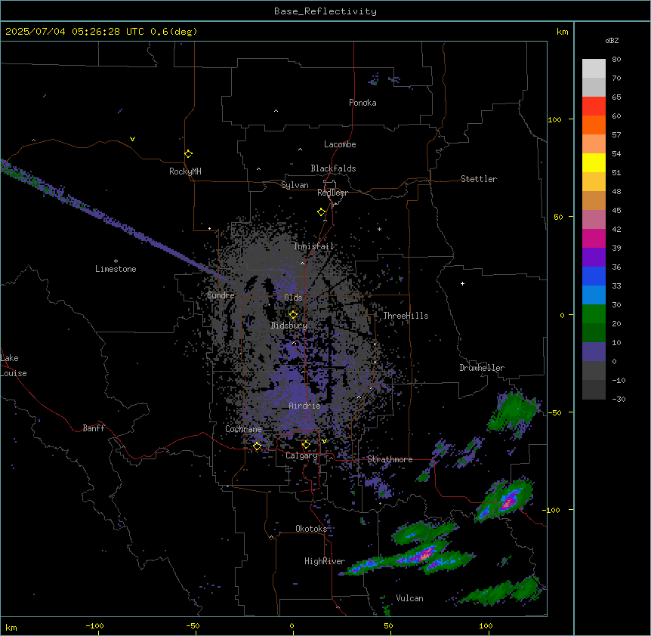Click the Sylvan label
The width and height of the screenshot is (651, 636).
pos(295,185)
